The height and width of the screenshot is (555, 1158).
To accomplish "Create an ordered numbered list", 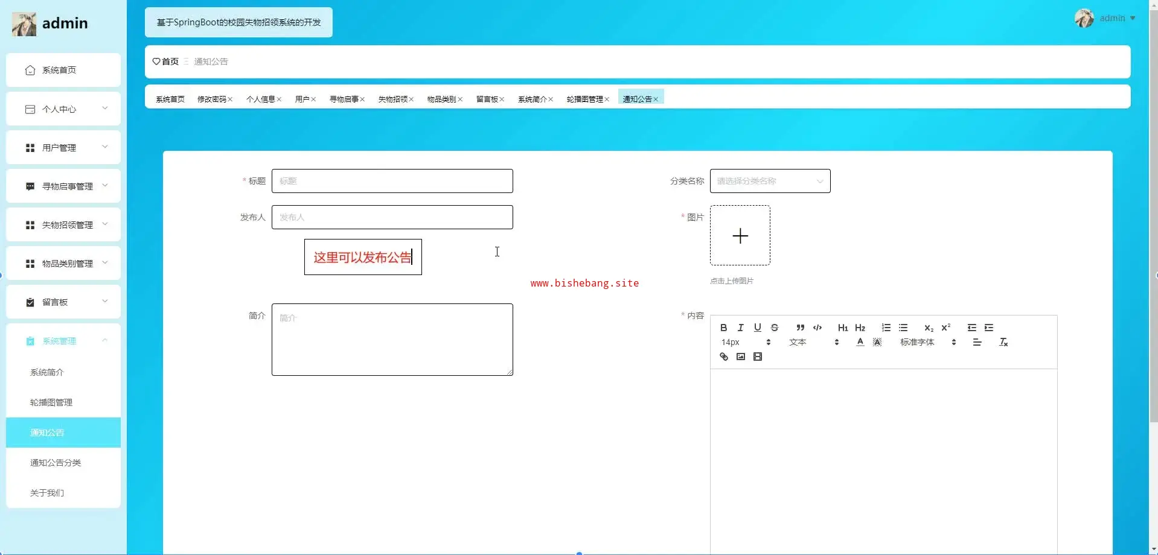I will click(886, 328).
